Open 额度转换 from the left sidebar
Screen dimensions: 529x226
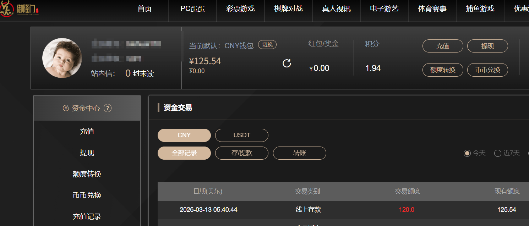[87, 174]
